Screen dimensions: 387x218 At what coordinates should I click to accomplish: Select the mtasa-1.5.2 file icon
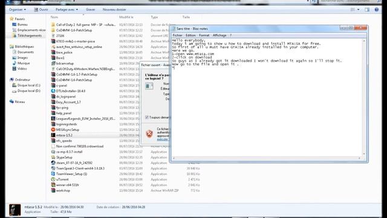click(x=53, y=135)
